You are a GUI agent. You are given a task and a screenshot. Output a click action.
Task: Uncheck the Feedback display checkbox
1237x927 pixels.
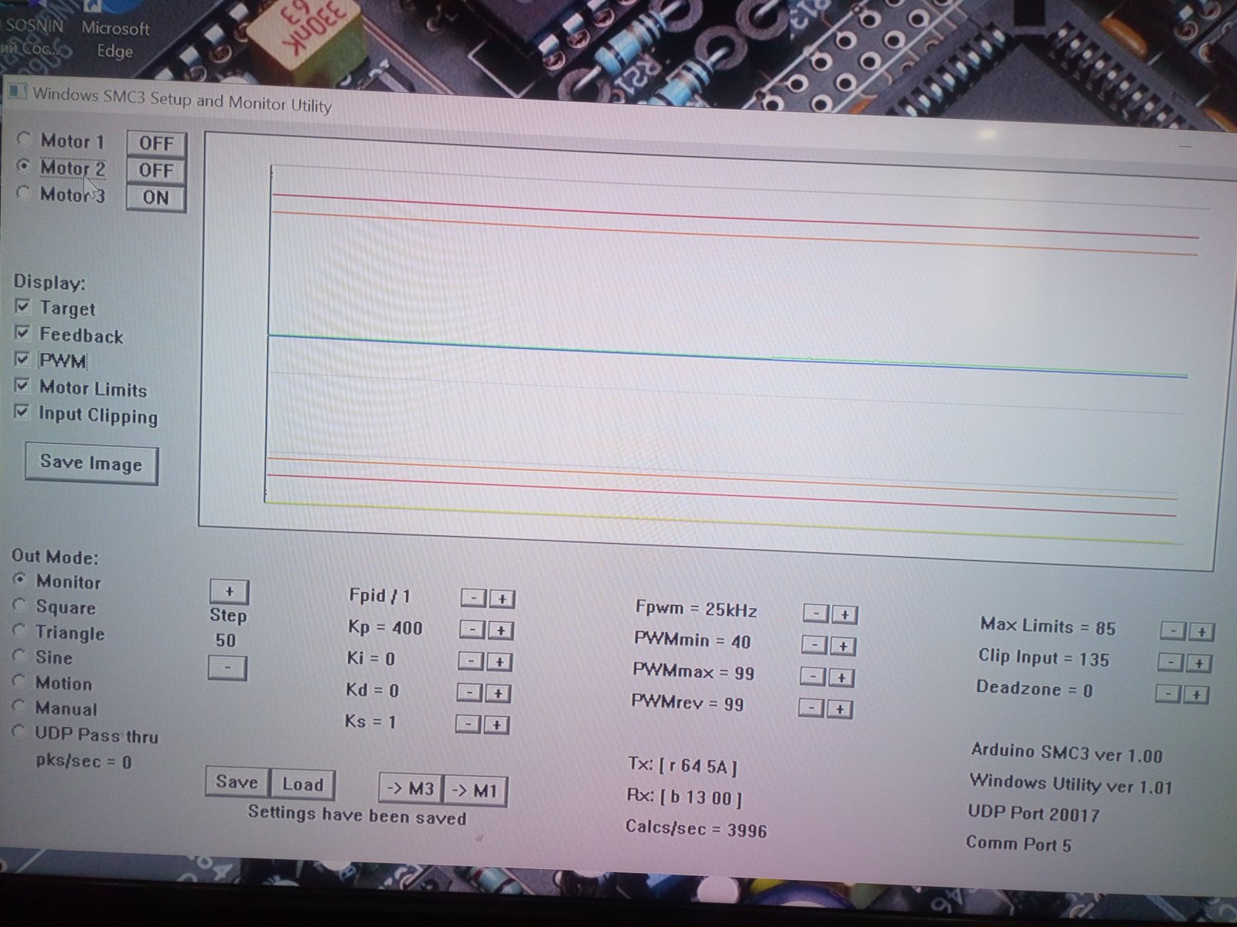coord(22,333)
